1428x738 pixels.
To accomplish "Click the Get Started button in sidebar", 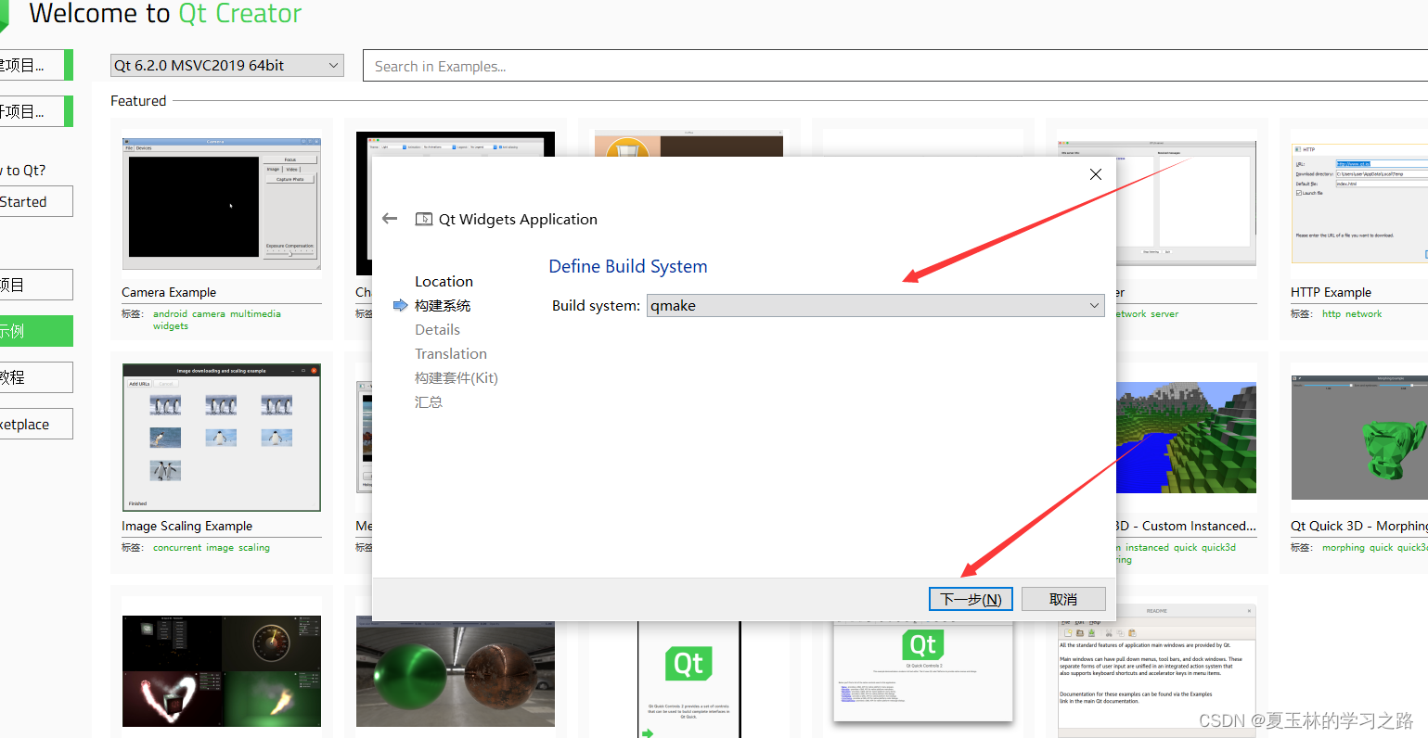I will pyautogui.click(x=36, y=202).
